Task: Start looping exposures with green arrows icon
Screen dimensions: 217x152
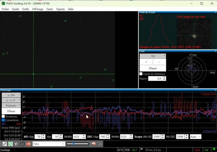Action: 11,144
